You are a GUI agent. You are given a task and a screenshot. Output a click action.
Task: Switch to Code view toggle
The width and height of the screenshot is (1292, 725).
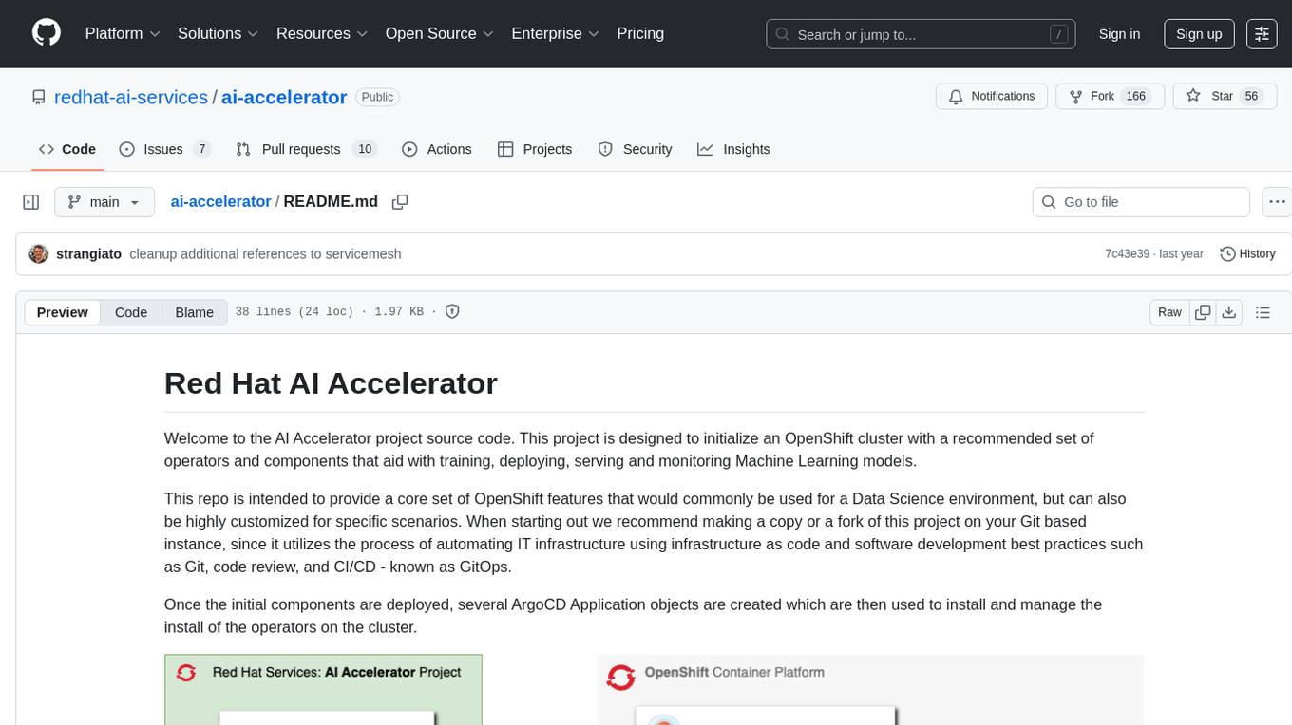click(131, 312)
